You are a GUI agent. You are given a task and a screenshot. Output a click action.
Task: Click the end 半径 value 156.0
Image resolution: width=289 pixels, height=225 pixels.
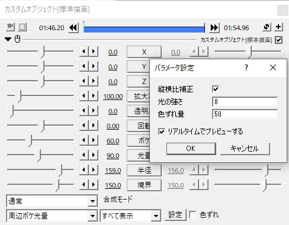(176, 171)
